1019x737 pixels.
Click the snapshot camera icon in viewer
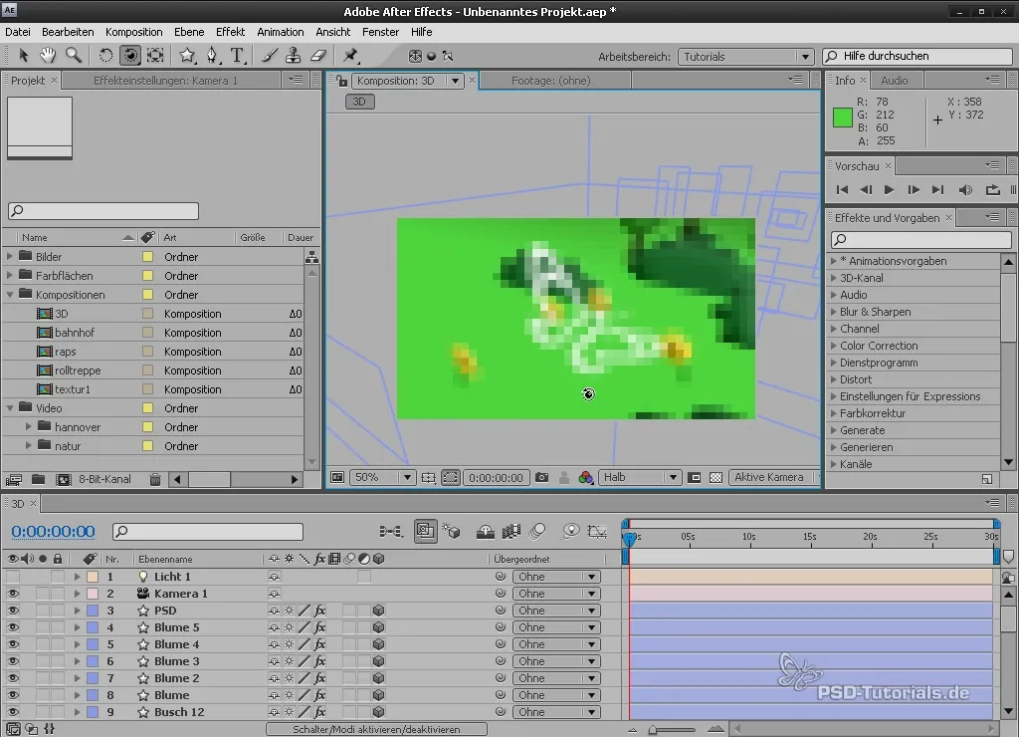point(541,477)
